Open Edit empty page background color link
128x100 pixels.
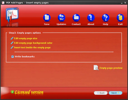(x=33, y=43)
